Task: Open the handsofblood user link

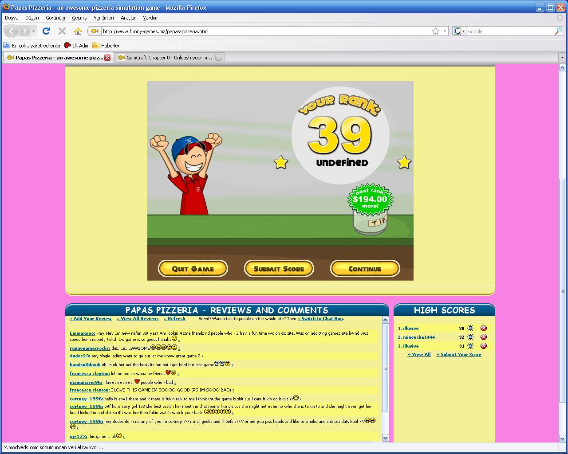Action: [x=85, y=364]
